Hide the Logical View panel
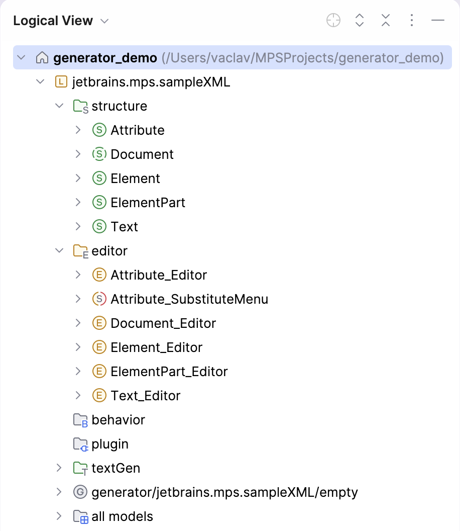This screenshot has width=460, height=531. [438, 20]
